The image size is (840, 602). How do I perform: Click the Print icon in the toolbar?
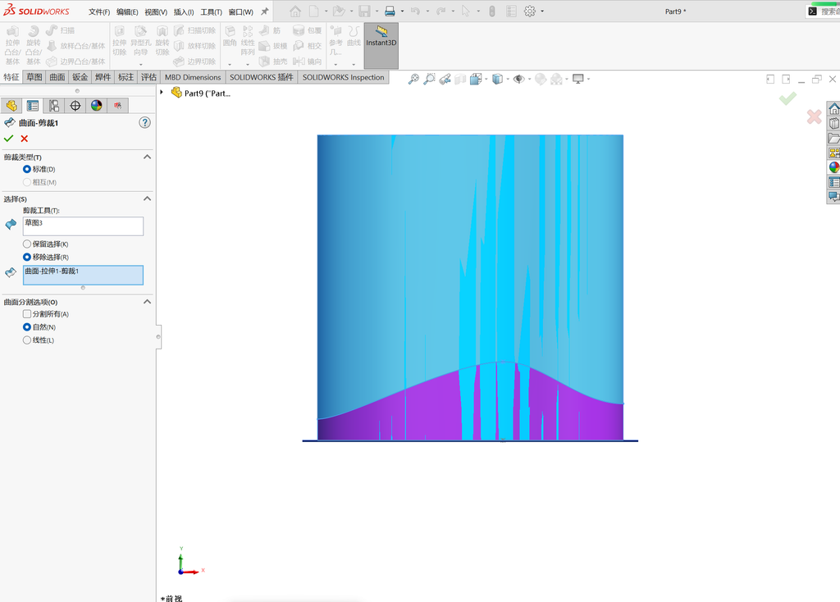coord(390,11)
